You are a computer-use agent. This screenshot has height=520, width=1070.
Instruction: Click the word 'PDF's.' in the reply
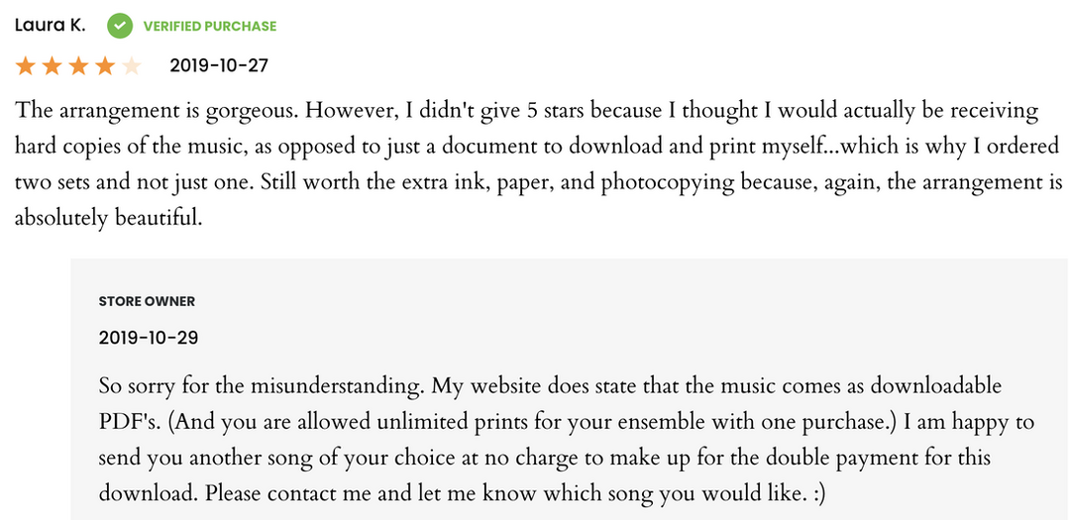(x=127, y=422)
